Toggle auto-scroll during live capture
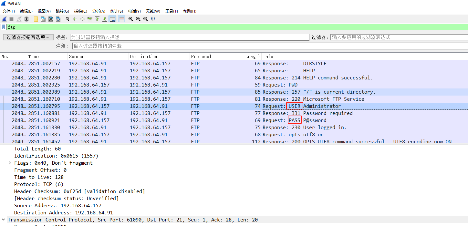 (x=112, y=19)
